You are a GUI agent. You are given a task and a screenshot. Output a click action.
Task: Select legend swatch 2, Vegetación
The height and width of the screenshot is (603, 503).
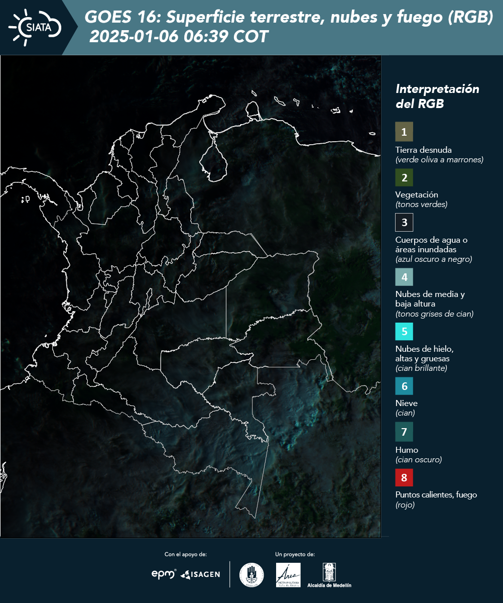coord(404,177)
